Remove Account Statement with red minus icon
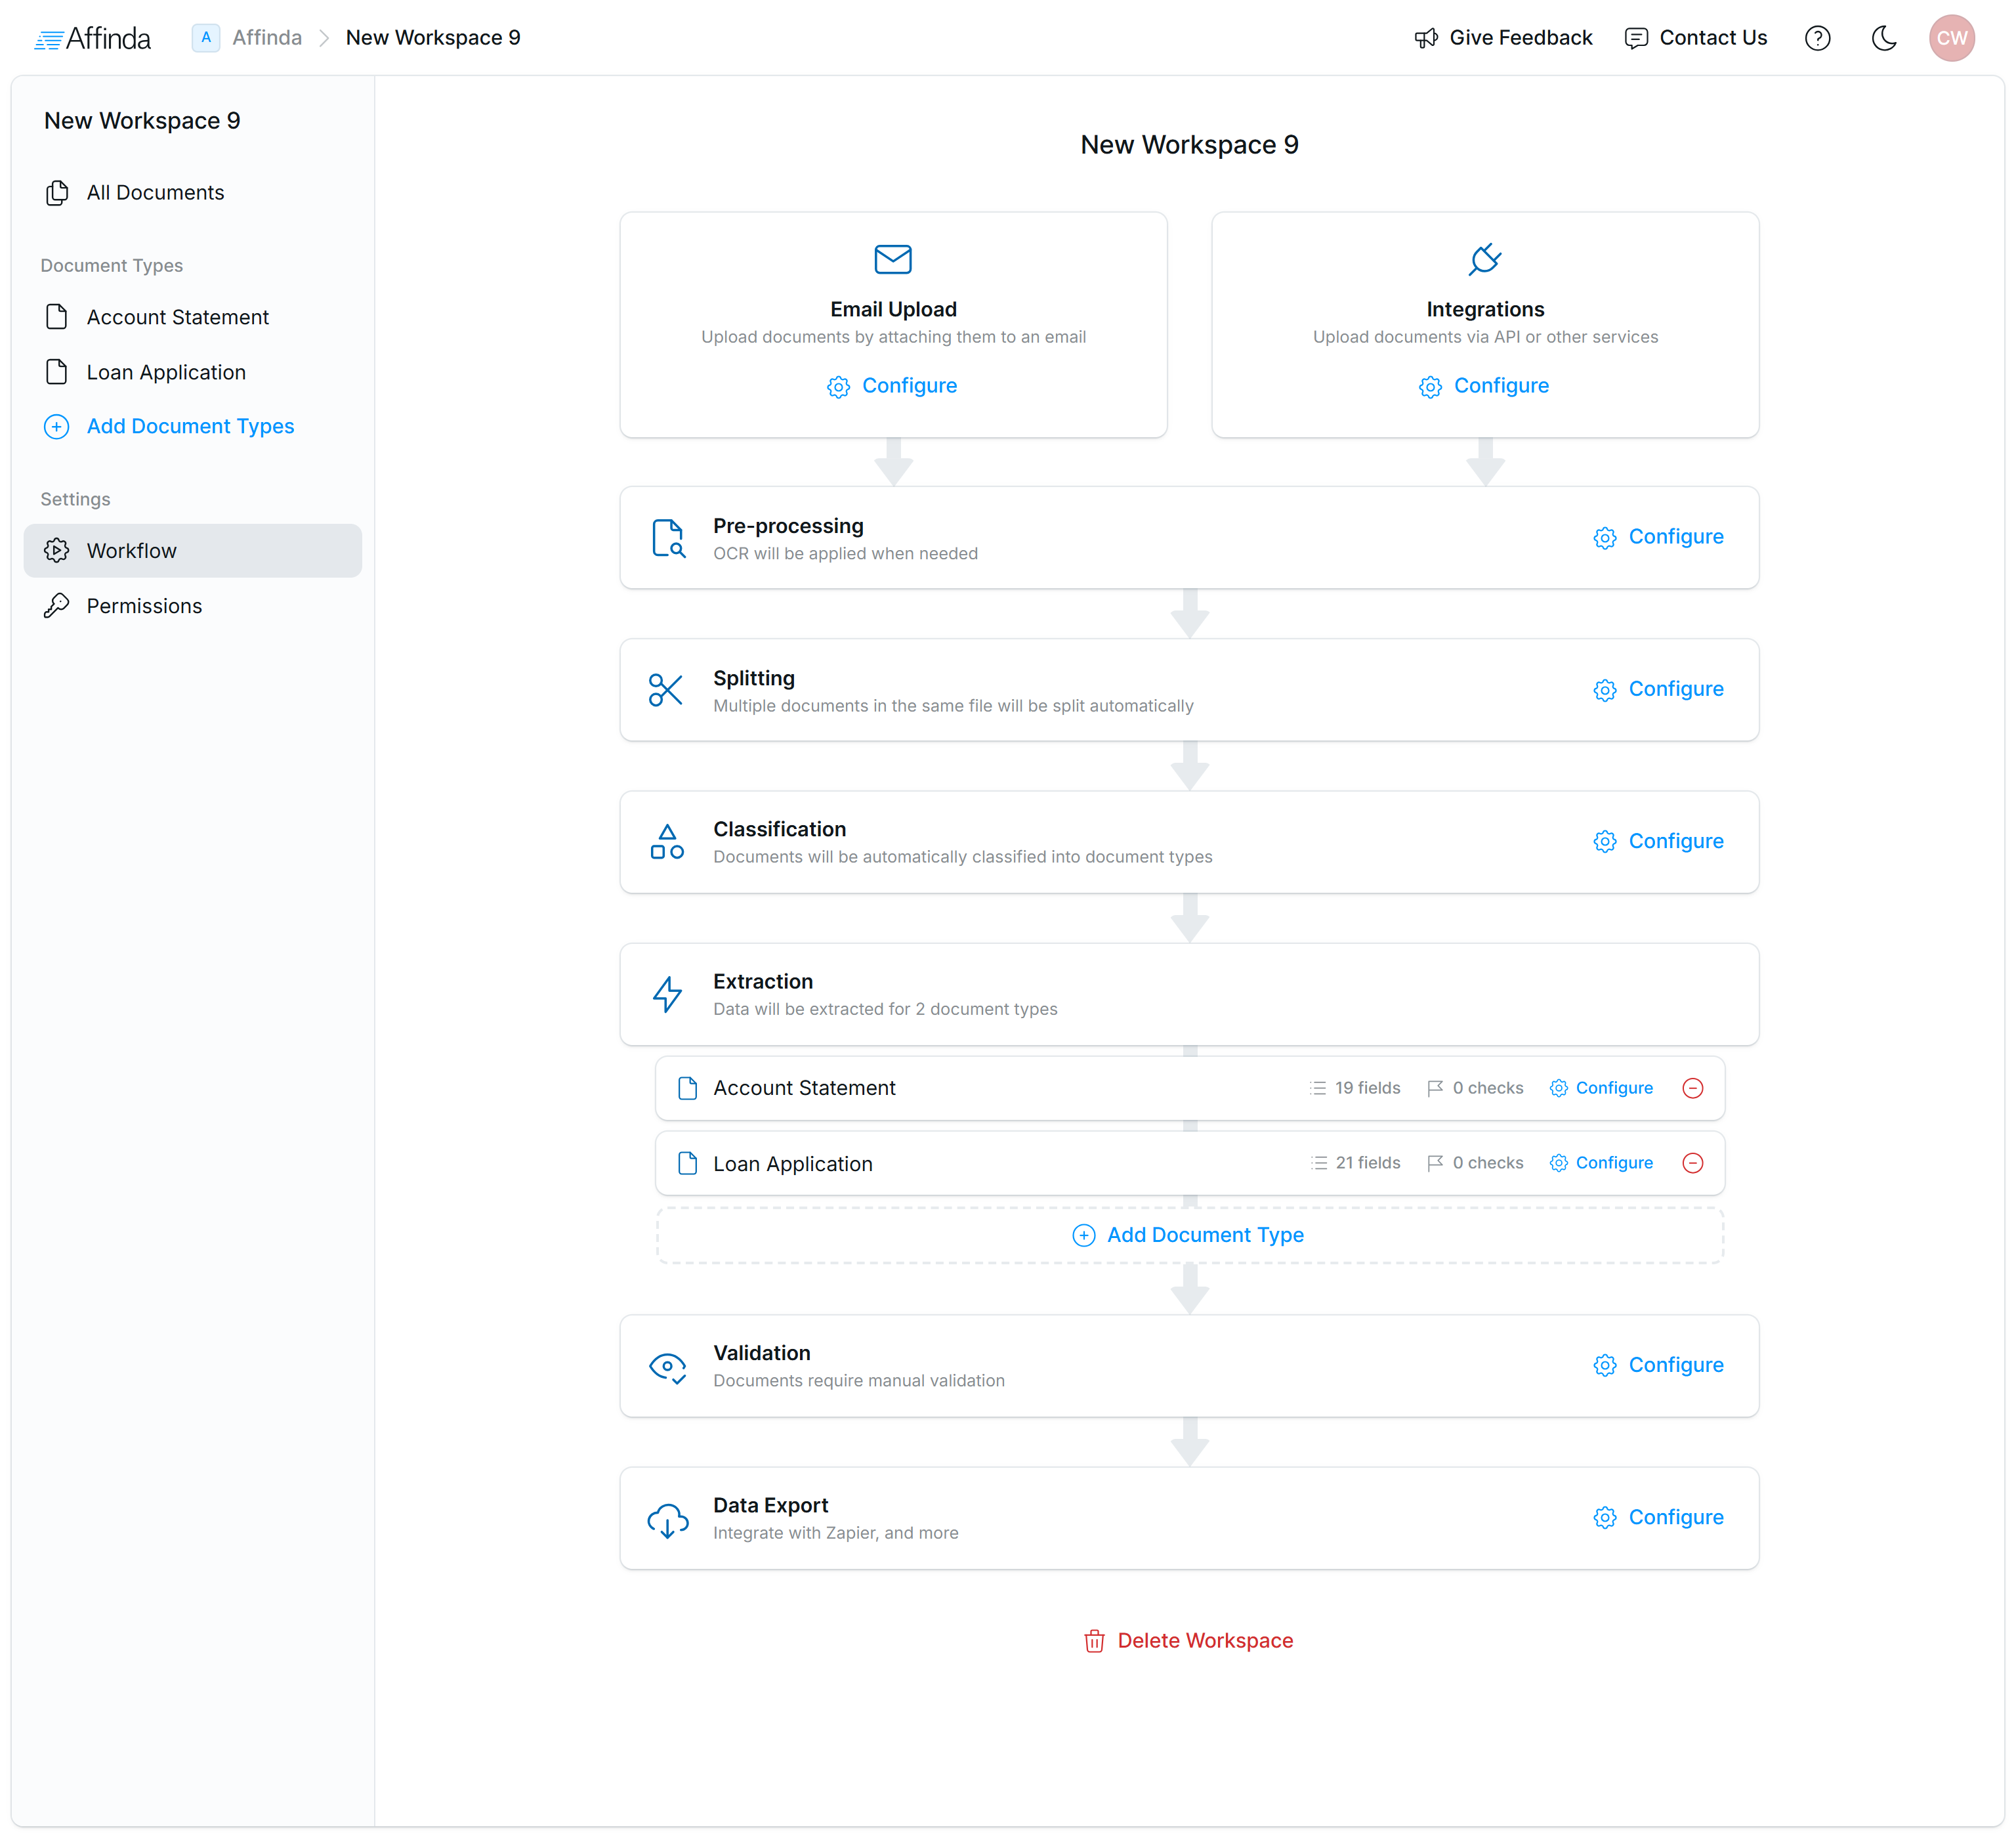Viewport: 2016px width, 1838px height. [x=1692, y=1088]
